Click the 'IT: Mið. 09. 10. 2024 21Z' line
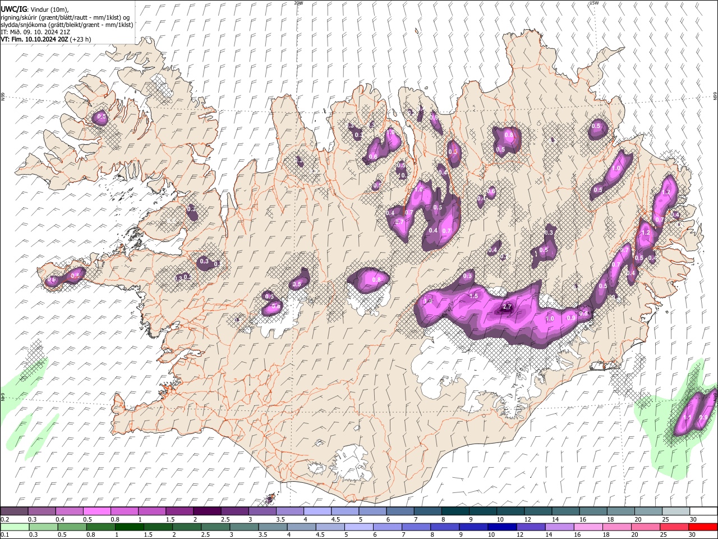718x539 pixels. coord(35,32)
